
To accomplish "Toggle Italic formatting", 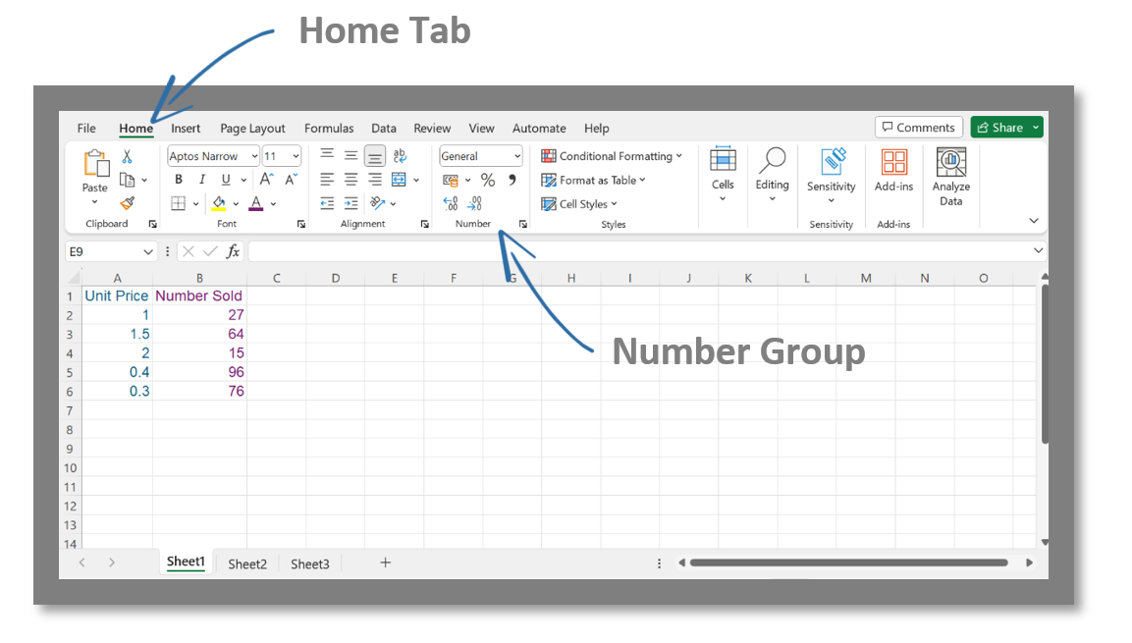I will 202,180.
